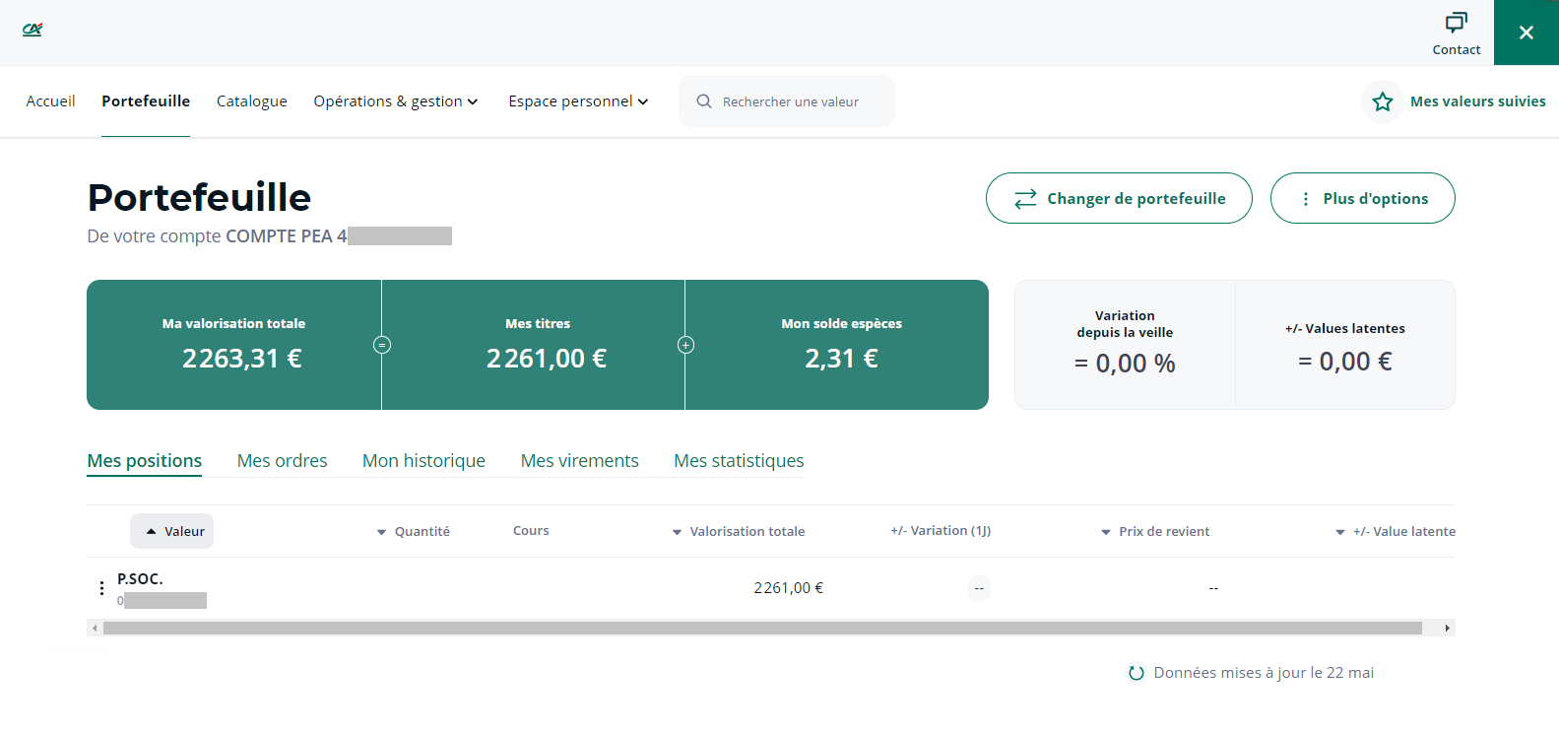This screenshot has height=733, width=1559.
Task: Sort positions by Prix de revient
Action: pos(1155,531)
